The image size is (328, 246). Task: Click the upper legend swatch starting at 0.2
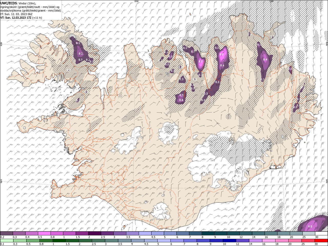coord(7,233)
